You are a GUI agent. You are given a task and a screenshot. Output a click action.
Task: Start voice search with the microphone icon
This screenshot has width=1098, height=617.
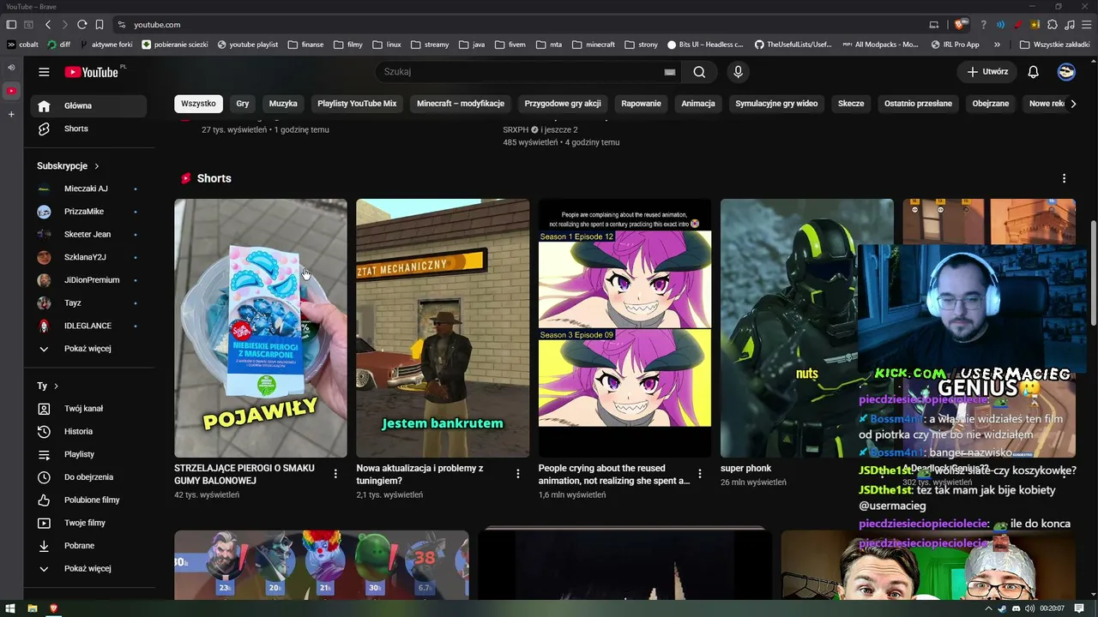click(738, 72)
